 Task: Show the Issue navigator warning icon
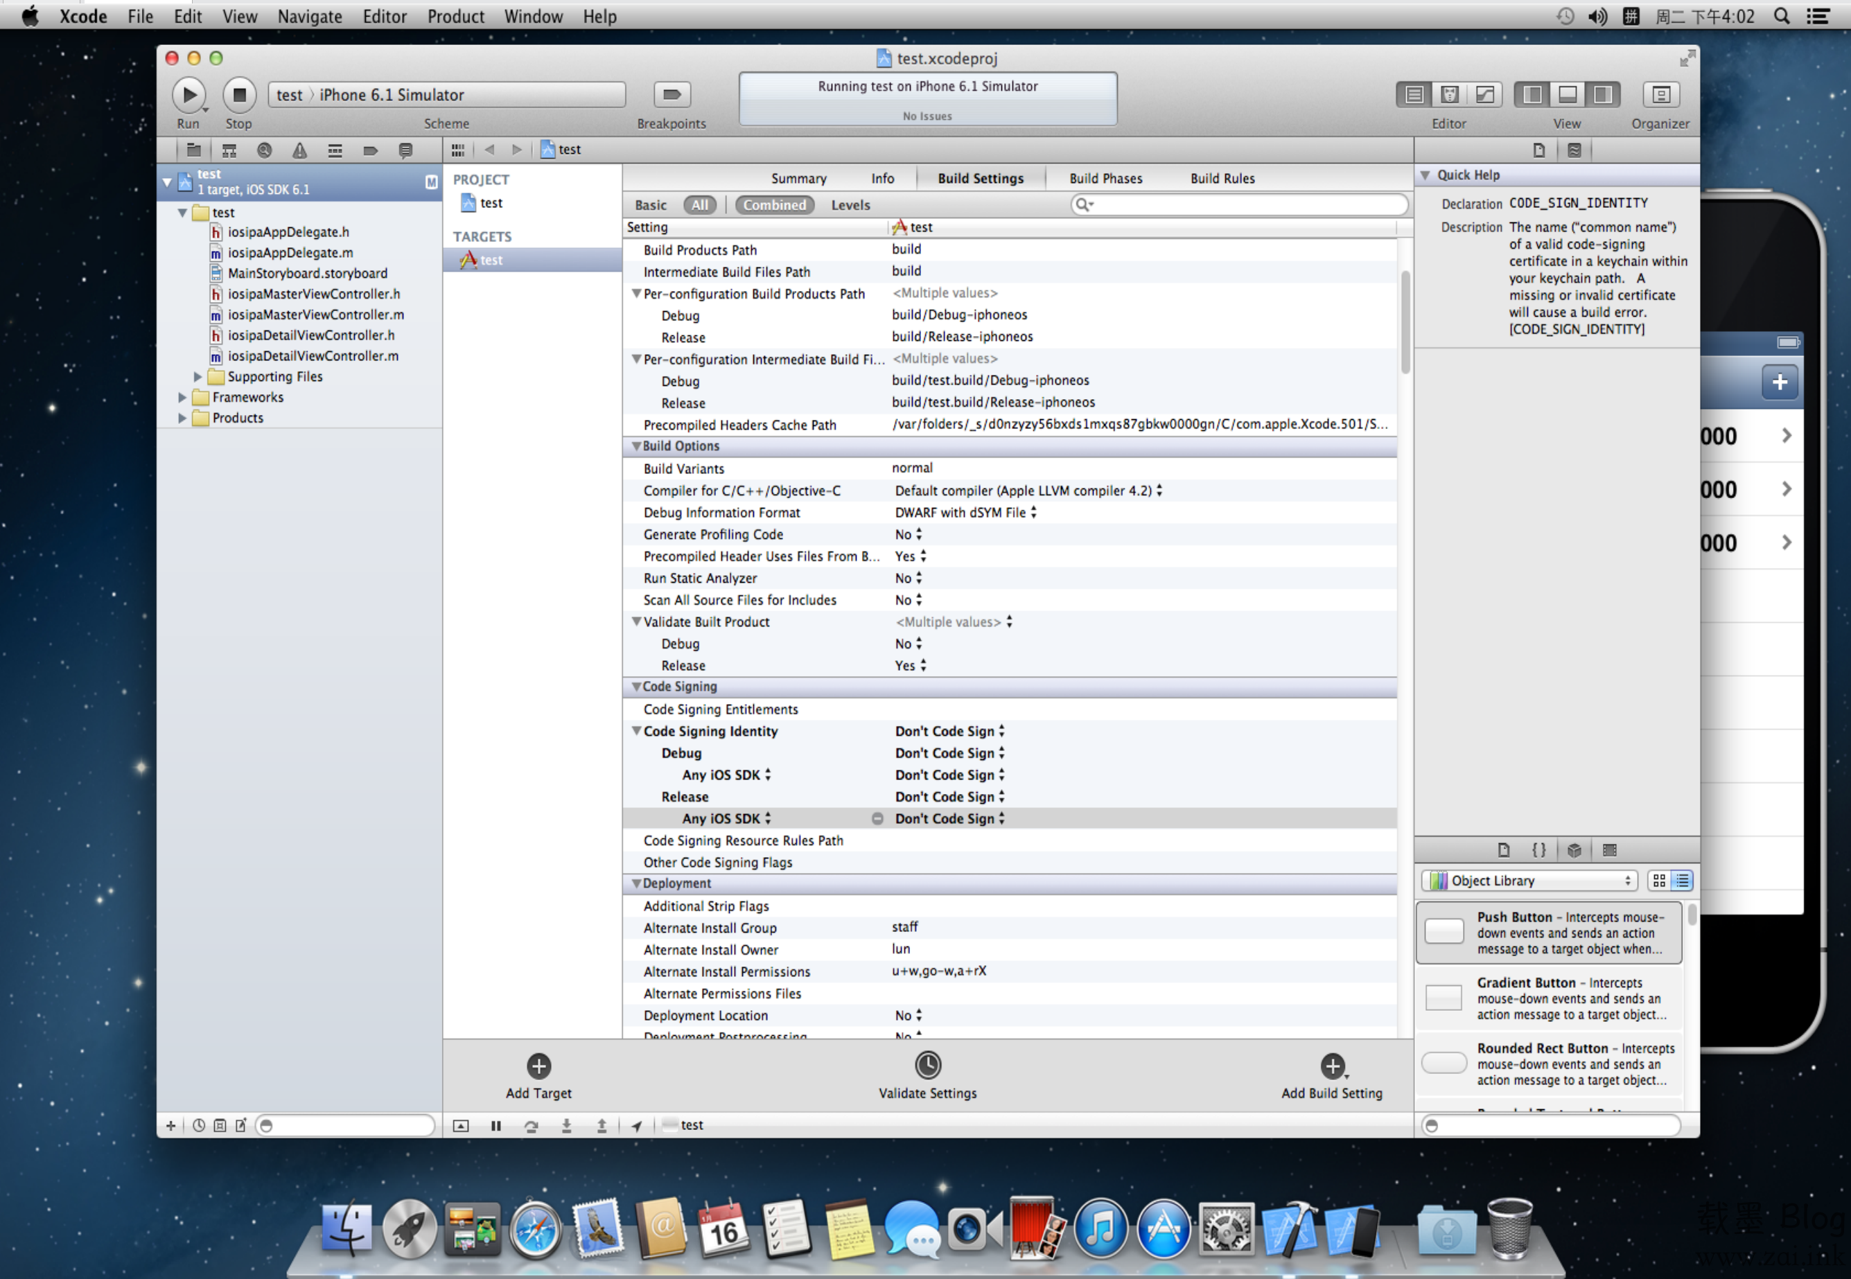tap(300, 150)
